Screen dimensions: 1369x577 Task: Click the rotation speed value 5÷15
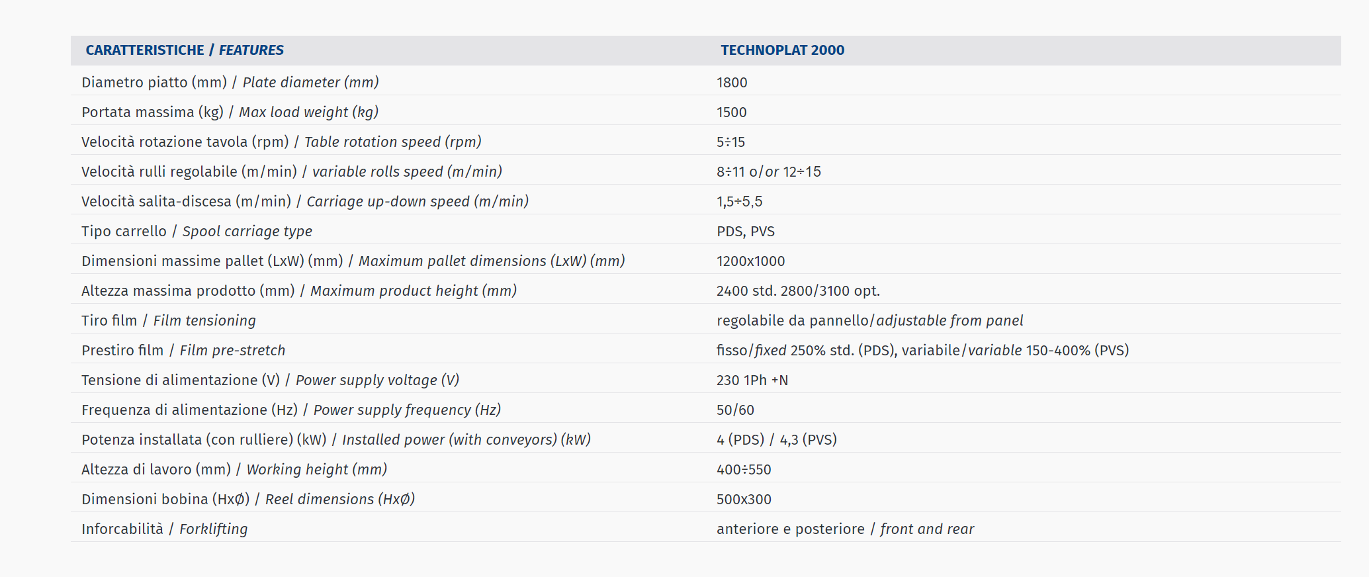coord(730,142)
